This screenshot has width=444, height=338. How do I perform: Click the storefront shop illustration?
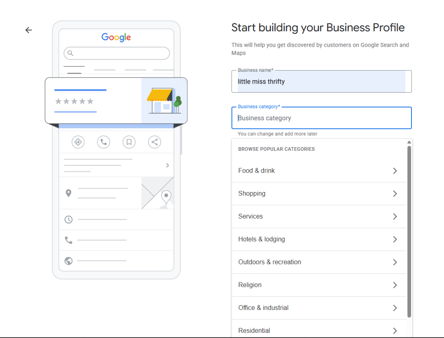[x=164, y=100]
